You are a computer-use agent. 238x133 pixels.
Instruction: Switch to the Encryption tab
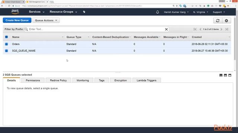coord(120,81)
